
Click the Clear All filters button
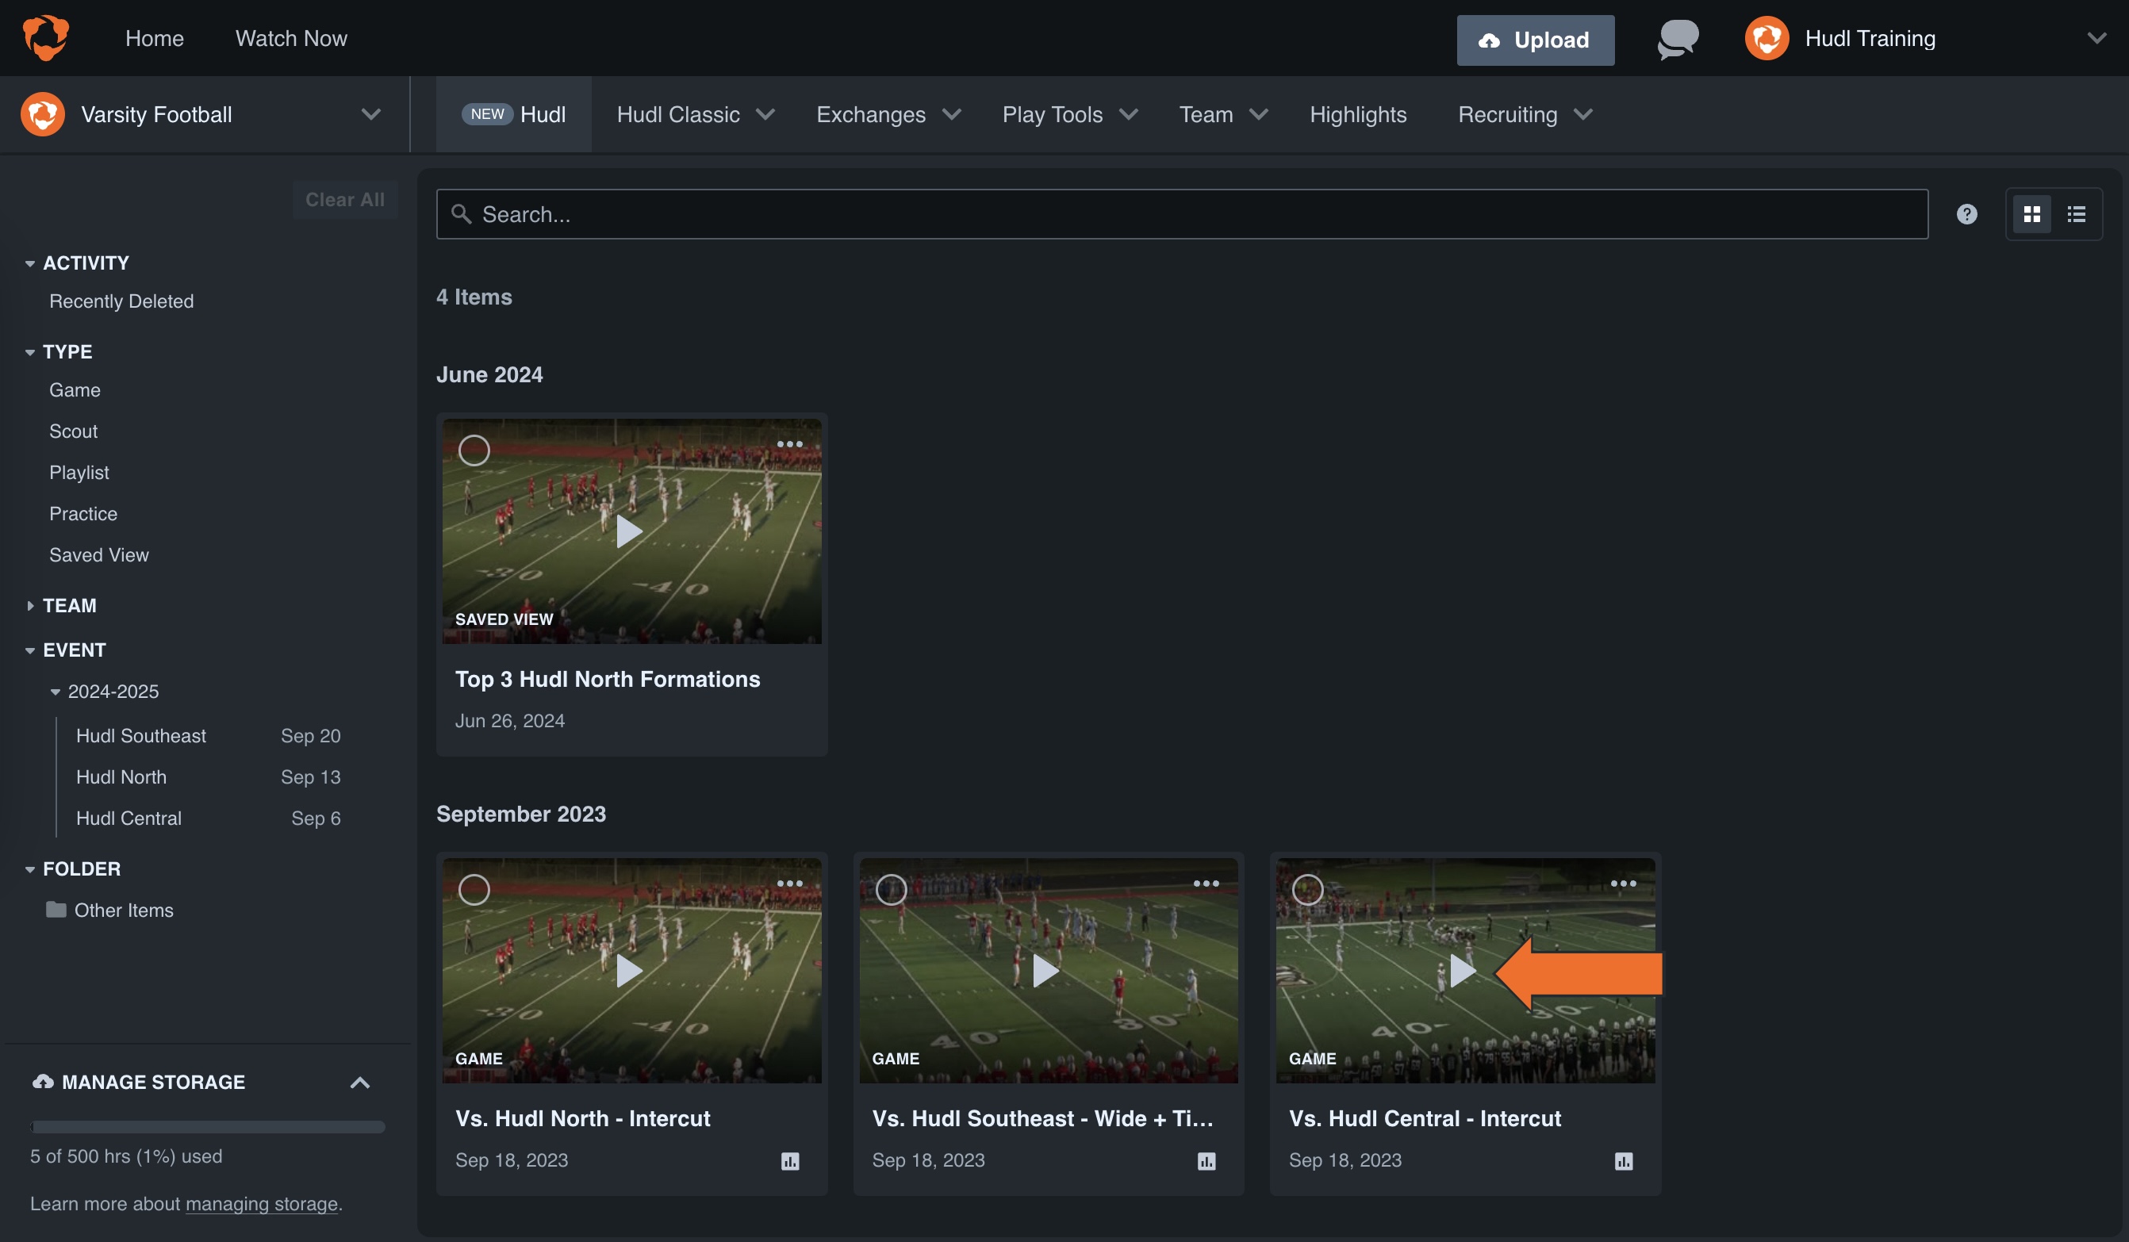345,199
